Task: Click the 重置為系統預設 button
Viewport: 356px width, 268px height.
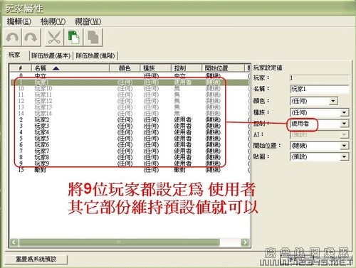Action: [x=36, y=259]
